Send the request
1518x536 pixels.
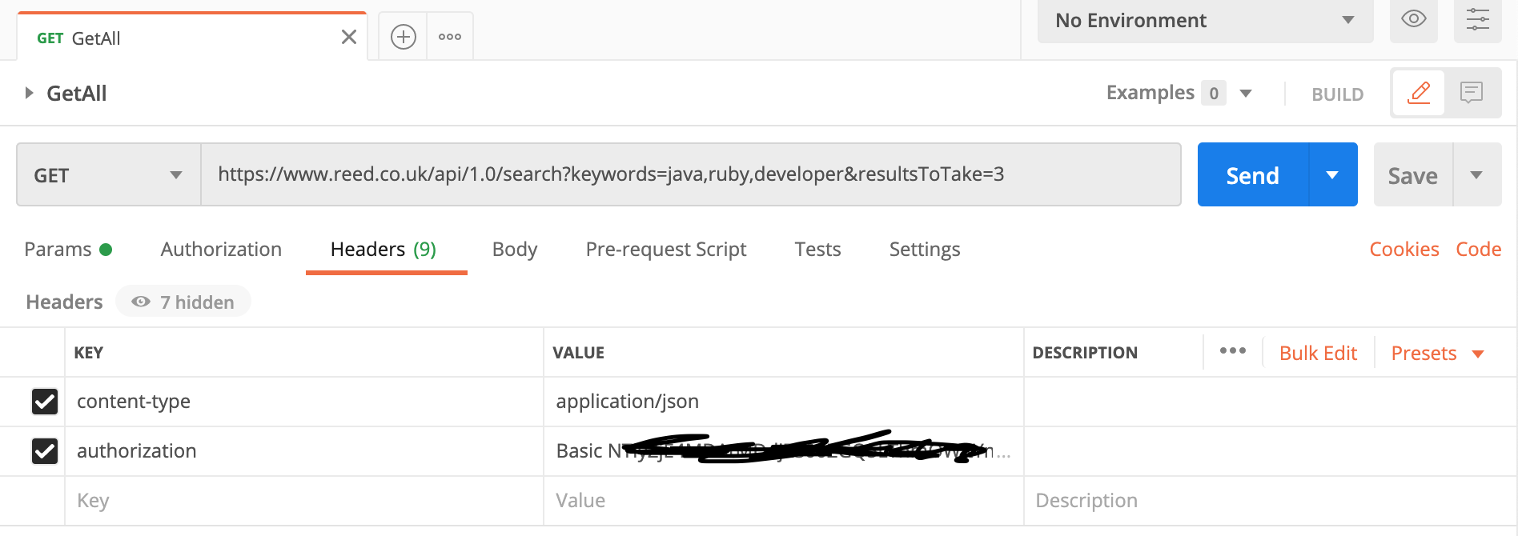pyautogui.click(x=1253, y=175)
